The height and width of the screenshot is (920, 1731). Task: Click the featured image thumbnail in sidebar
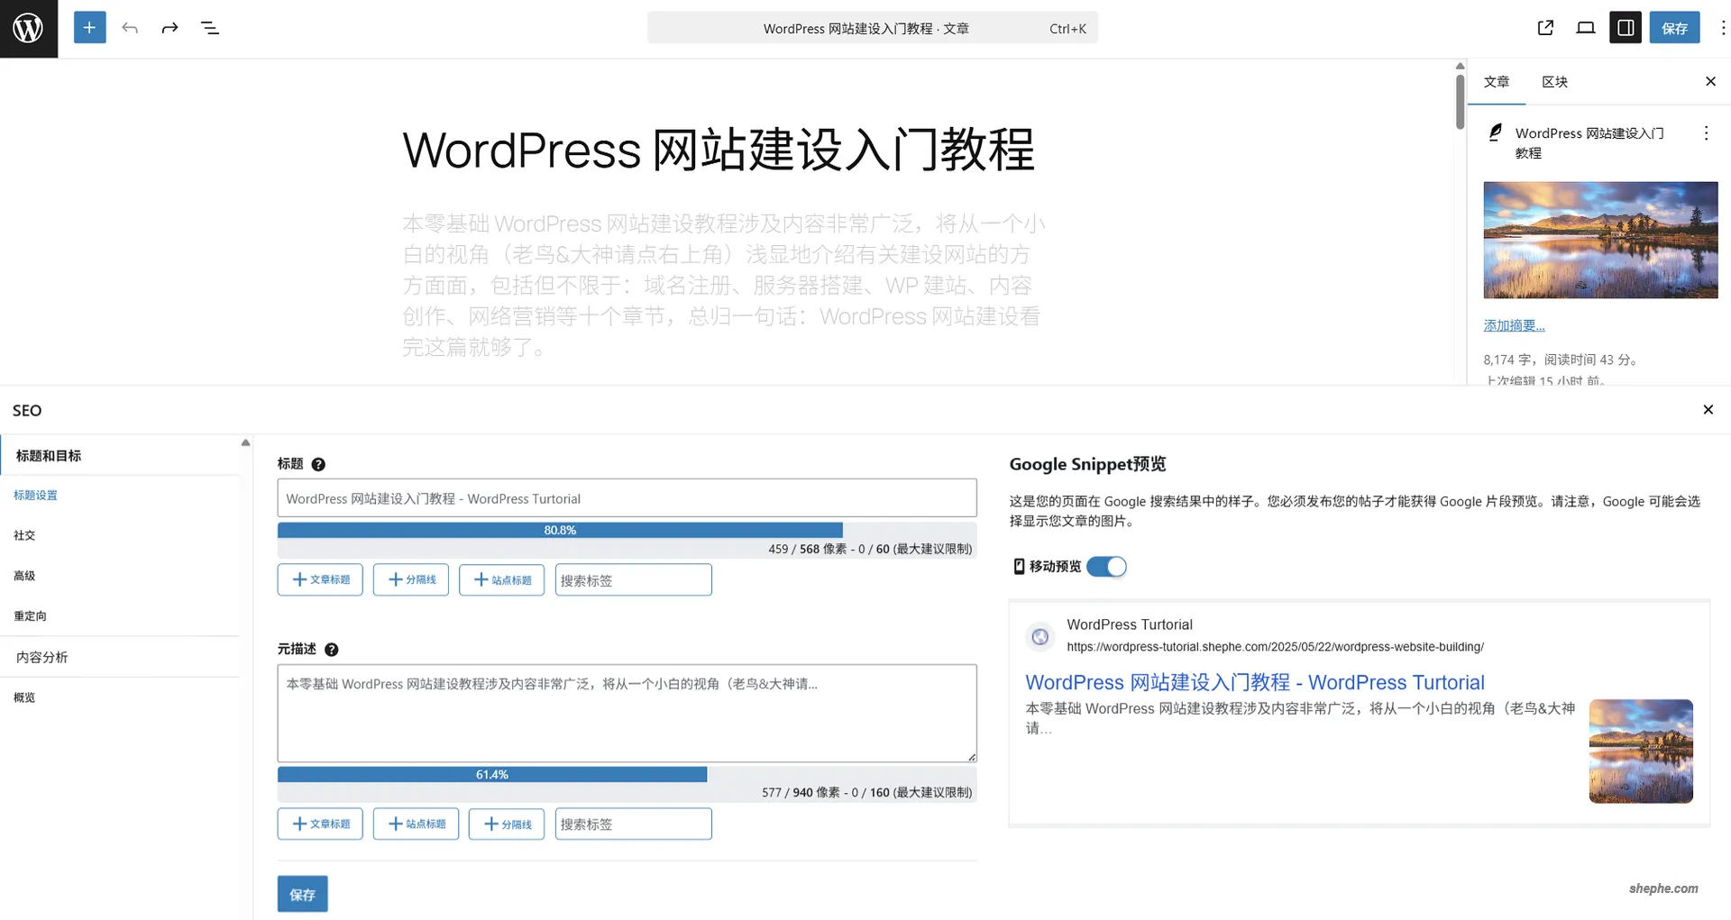1600,240
